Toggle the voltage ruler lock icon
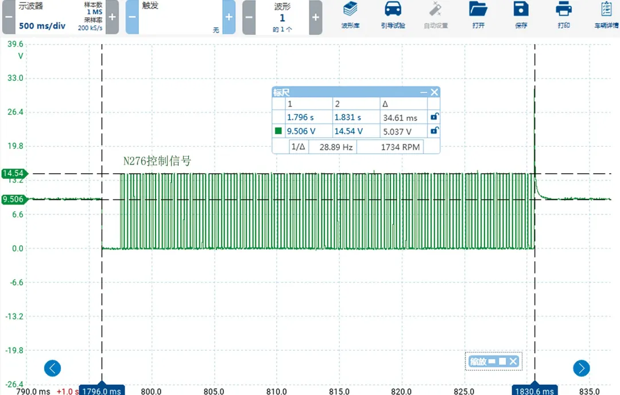This screenshot has width=620, height=395. click(x=435, y=131)
